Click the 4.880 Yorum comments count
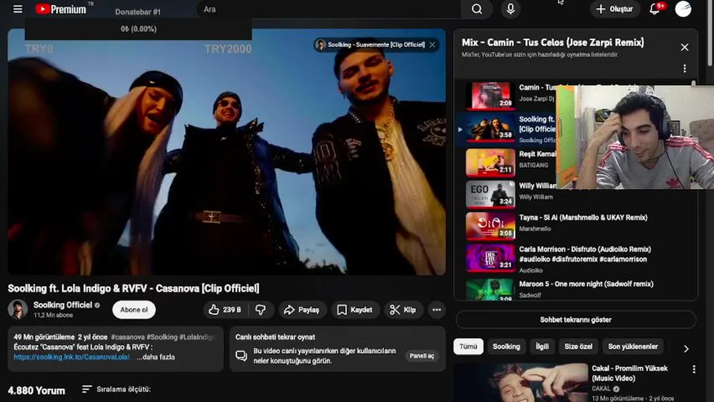Viewport: 714px width, 402px height. (x=36, y=391)
